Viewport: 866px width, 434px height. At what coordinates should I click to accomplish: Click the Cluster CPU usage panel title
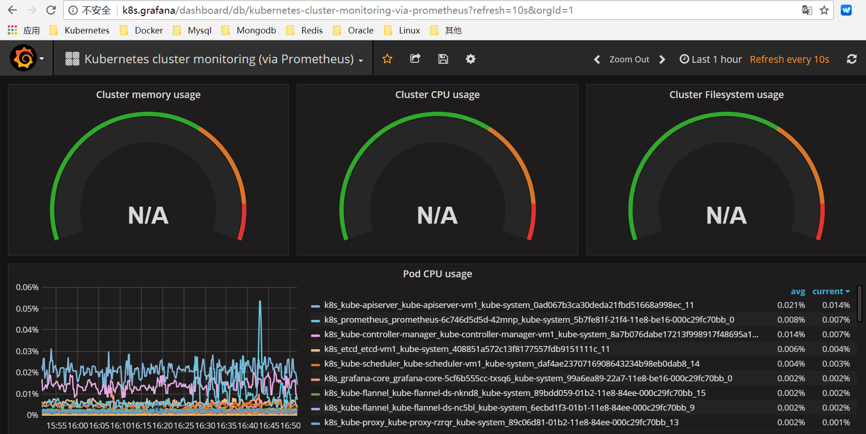coord(438,95)
